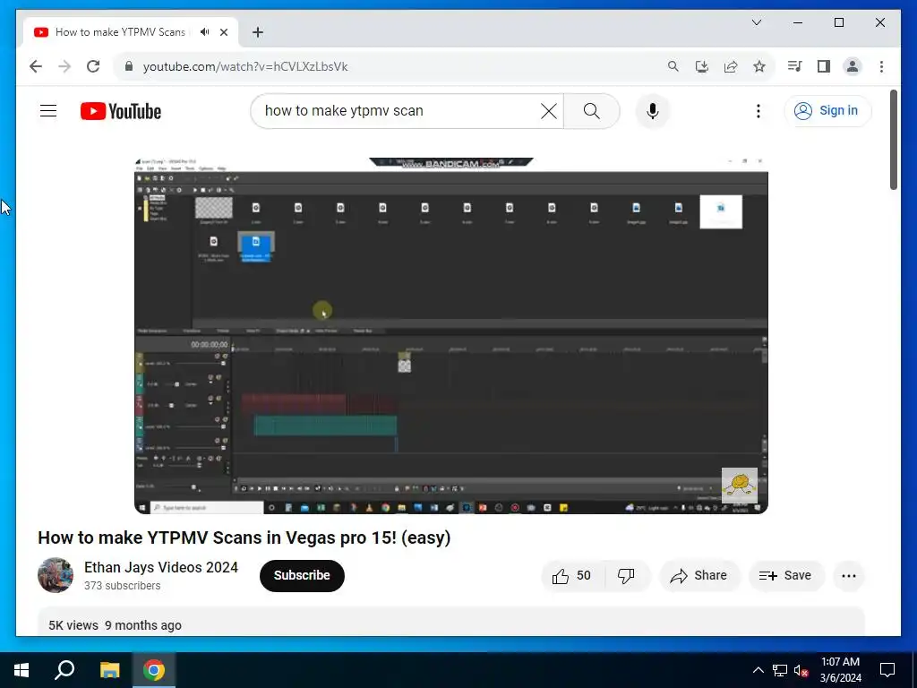Subscribe to the channel
This screenshot has height=688, width=917.
click(302, 576)
